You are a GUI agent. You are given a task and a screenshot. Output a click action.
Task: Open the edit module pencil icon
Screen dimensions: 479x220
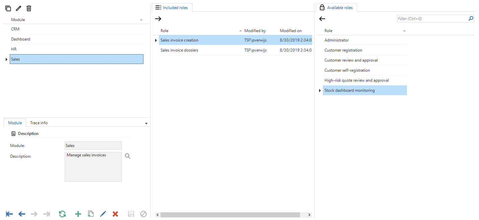pyautogui.click(x=18, y=8)
